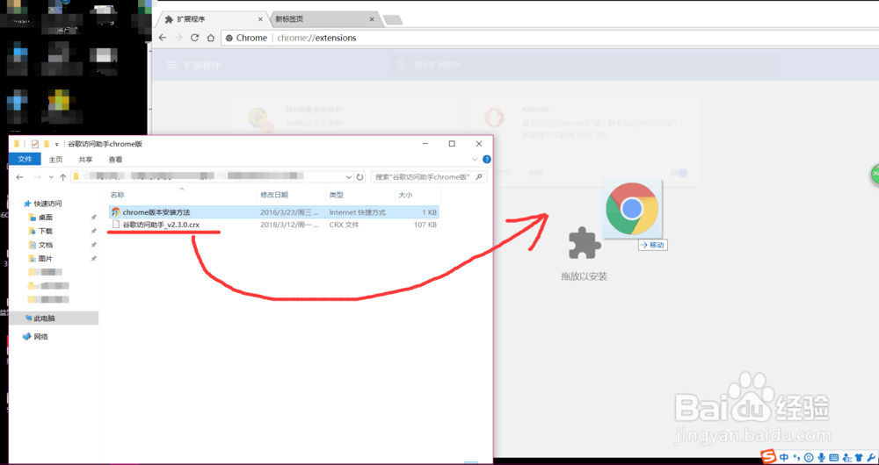Close the 扩展程序 tab
This screenshot has width=879, height=465.
click(x=260, y=19)
